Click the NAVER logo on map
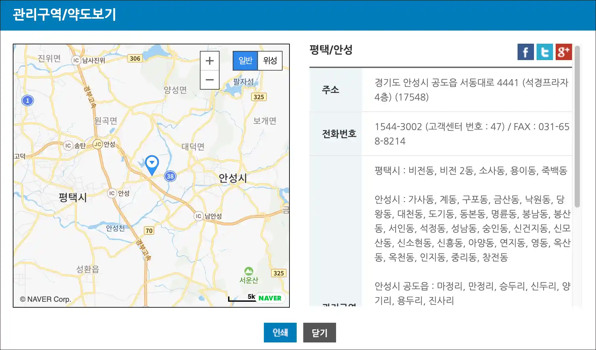The image size is (596, 350). tap(270, 298)
